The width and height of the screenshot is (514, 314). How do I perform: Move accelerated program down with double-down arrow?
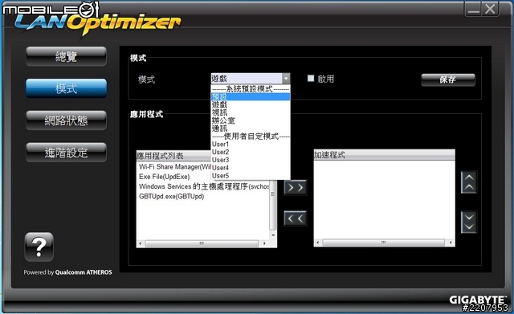pyautogui.click(x=469, y=222)
